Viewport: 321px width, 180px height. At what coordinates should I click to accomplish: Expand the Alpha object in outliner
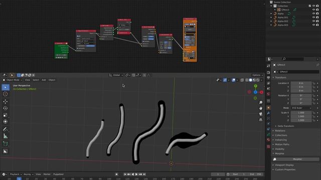271,13
